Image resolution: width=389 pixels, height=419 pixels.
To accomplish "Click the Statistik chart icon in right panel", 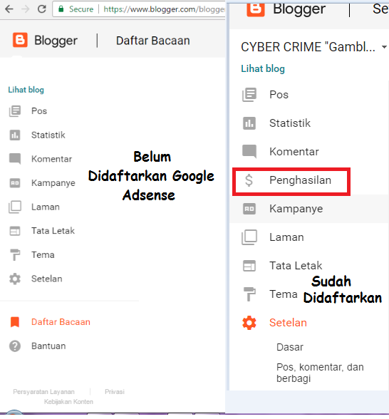I will pyautogui.click(x=249, y=123).
